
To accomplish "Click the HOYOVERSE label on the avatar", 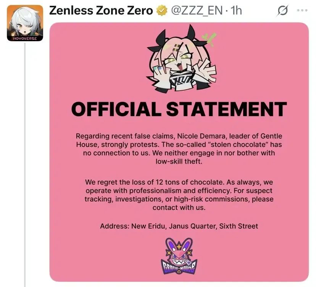I will 25,38.
